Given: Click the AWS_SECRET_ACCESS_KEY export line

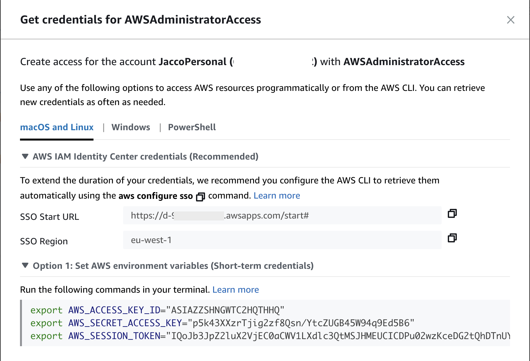Looking at the screenshot, I should pos(222,323).
